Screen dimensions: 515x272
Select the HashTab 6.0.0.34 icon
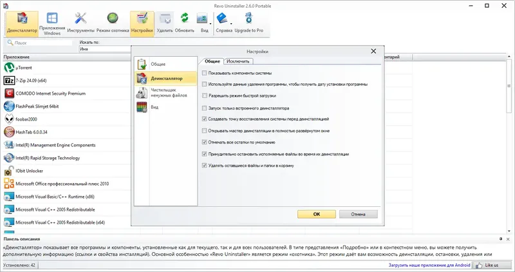9,132
